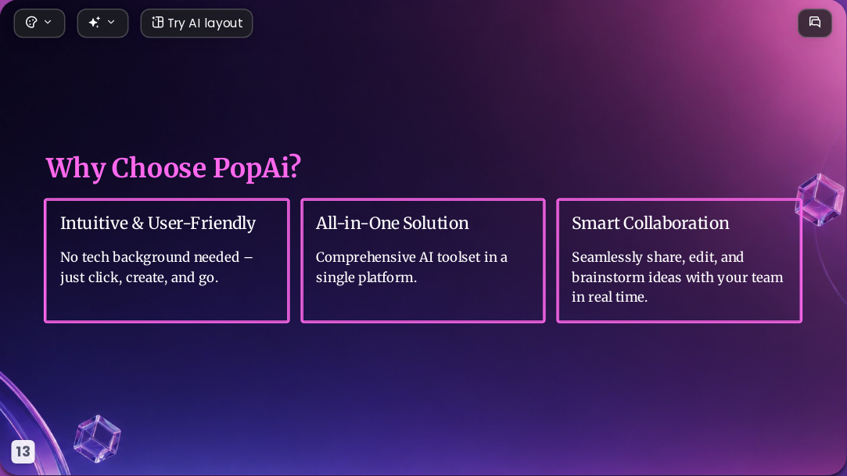Select "Smart Collaboration" heading

651,223
